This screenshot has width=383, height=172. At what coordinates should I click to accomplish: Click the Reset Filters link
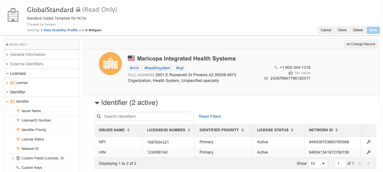point(210,116)
